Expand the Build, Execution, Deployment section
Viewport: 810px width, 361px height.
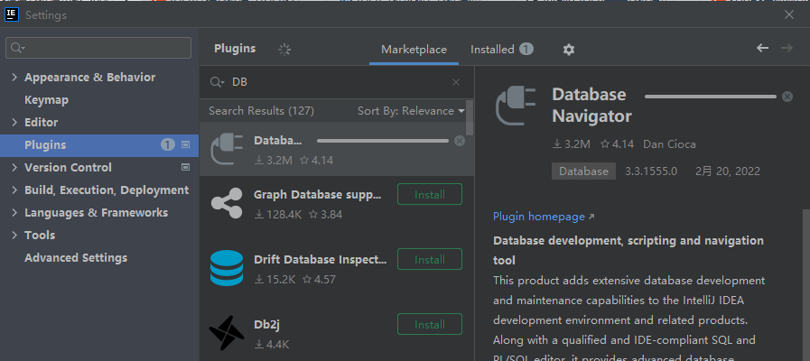14,190
